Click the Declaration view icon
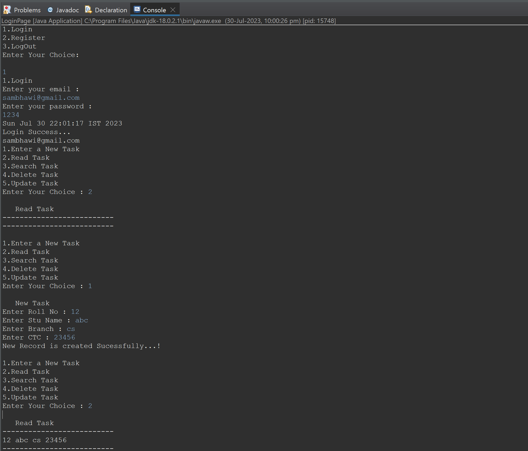Viewport: 528px width, 451px height. pos(88,10)
